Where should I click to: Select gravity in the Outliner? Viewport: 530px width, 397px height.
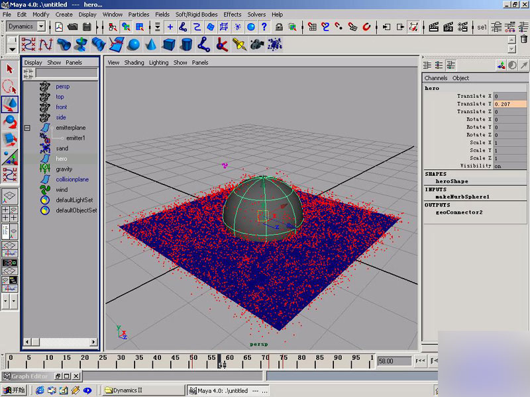coord(64,169)
